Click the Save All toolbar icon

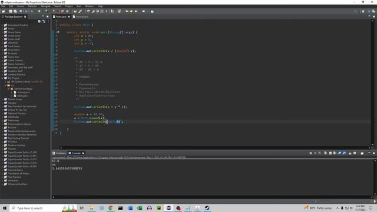tap(15, 11)
